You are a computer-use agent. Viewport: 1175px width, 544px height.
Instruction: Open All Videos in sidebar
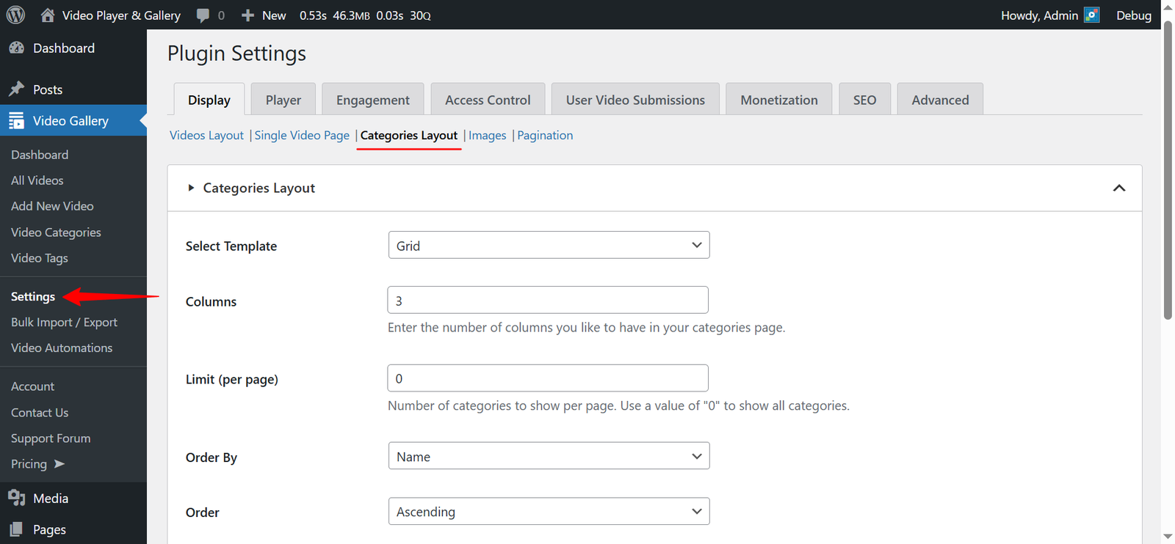tap(37, 180)
